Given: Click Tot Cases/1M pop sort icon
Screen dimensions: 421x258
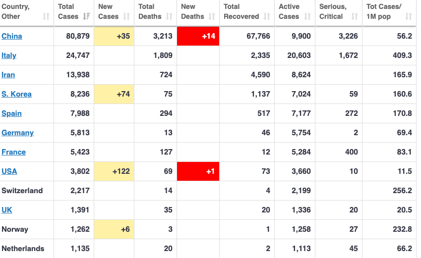Looking at the screenshot, I should coord(409,17).
